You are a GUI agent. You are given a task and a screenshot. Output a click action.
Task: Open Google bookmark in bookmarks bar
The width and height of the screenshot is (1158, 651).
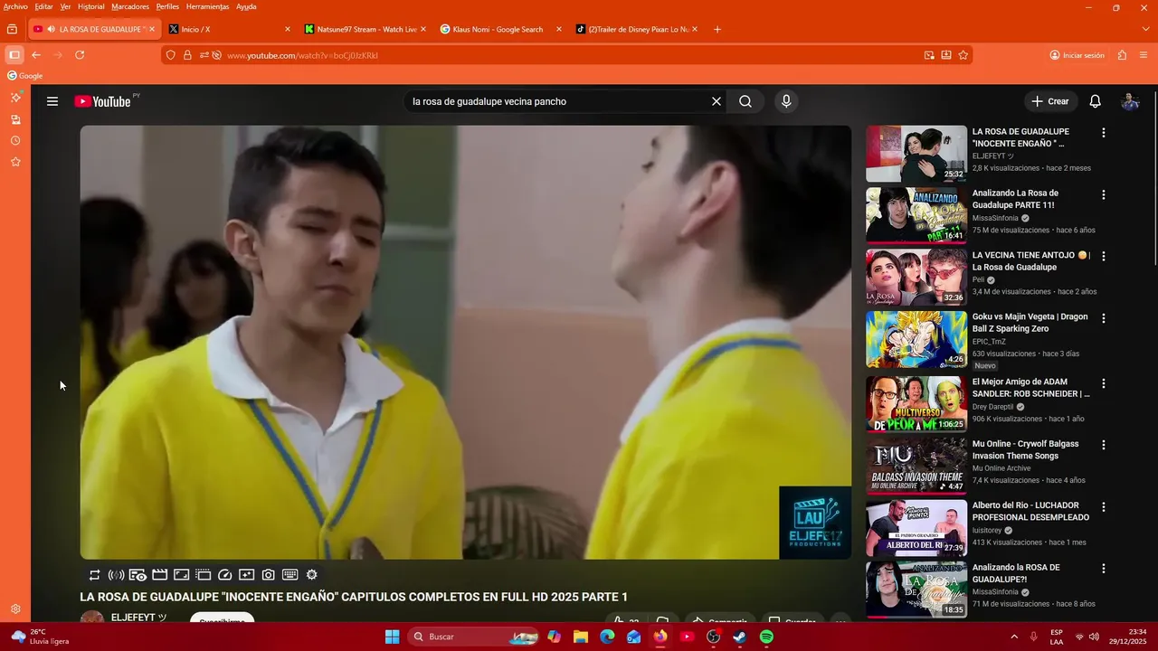(25, 76)
